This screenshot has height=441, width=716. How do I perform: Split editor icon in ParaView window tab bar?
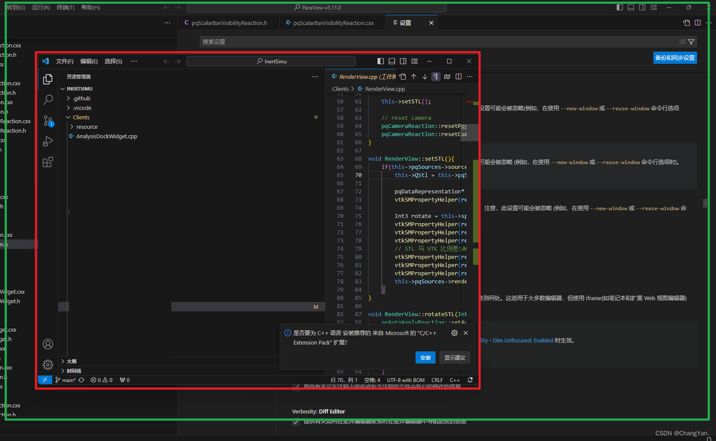(698, 23)
